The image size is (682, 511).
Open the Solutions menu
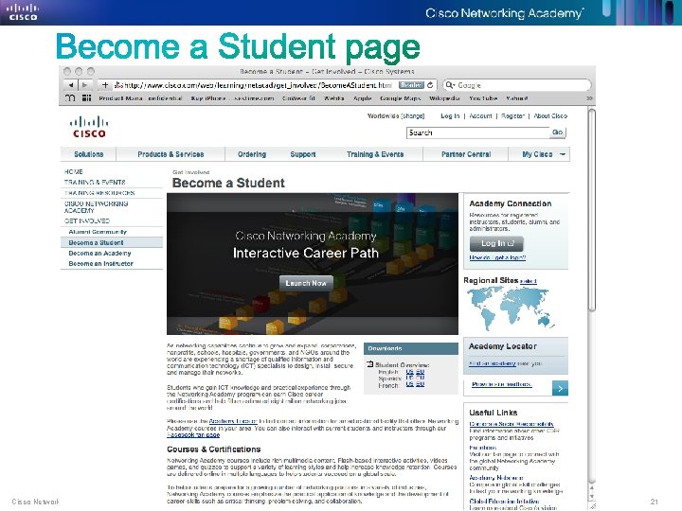(89, 154)
